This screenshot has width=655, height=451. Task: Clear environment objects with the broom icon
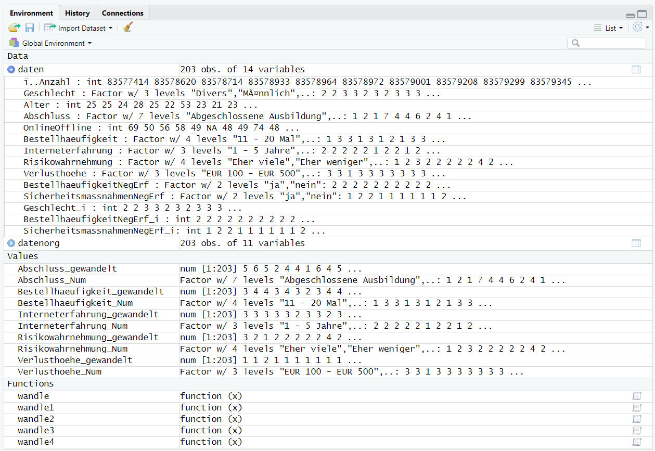tap(127, 28)
